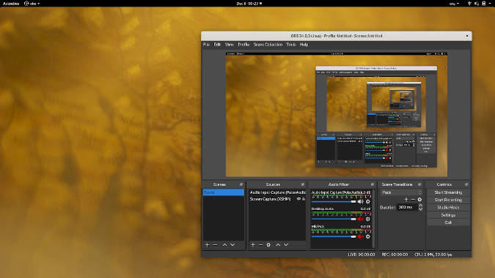This screenshot has height=278, width=495.
Task: Unmute Mic/Aux speaker icon
Action: click(x=361, y=236)
